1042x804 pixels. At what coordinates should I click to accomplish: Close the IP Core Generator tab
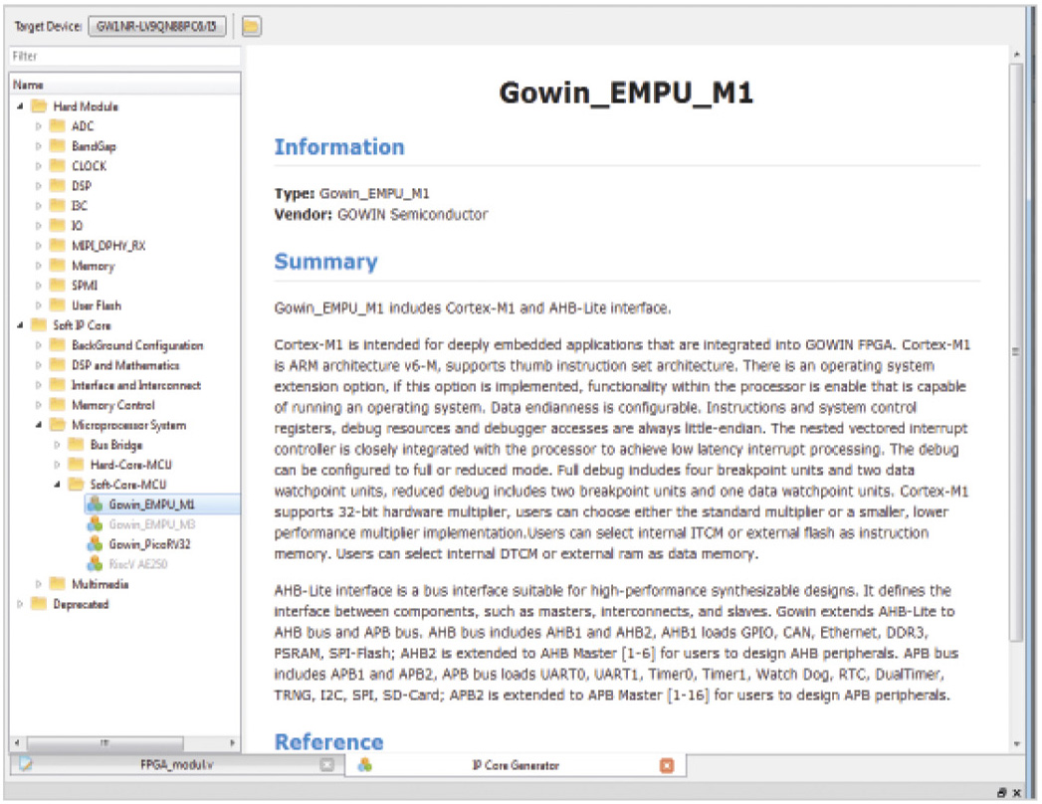(667, 765)
